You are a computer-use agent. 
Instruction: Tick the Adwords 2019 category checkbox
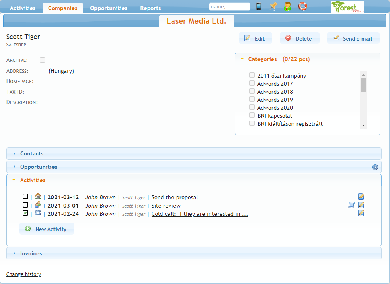[x=252, y=99]
